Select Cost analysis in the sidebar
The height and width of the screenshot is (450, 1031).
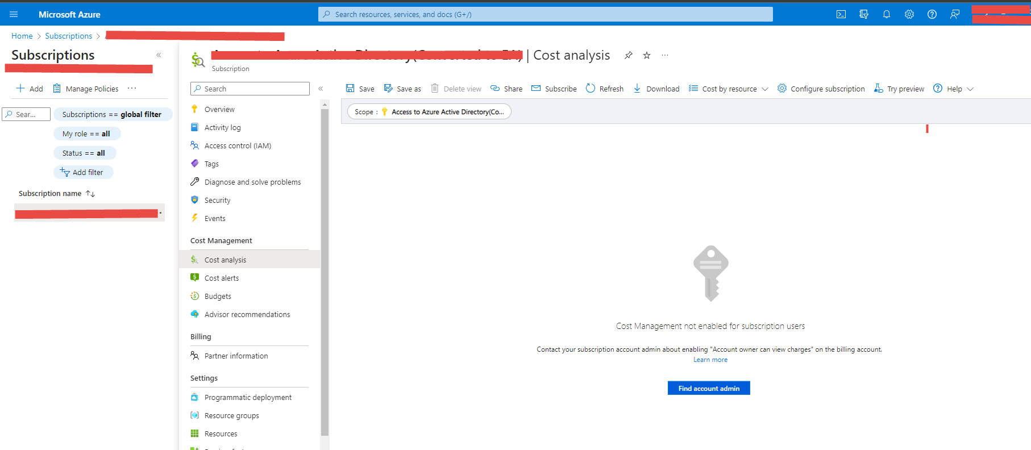tap(250, 260)
